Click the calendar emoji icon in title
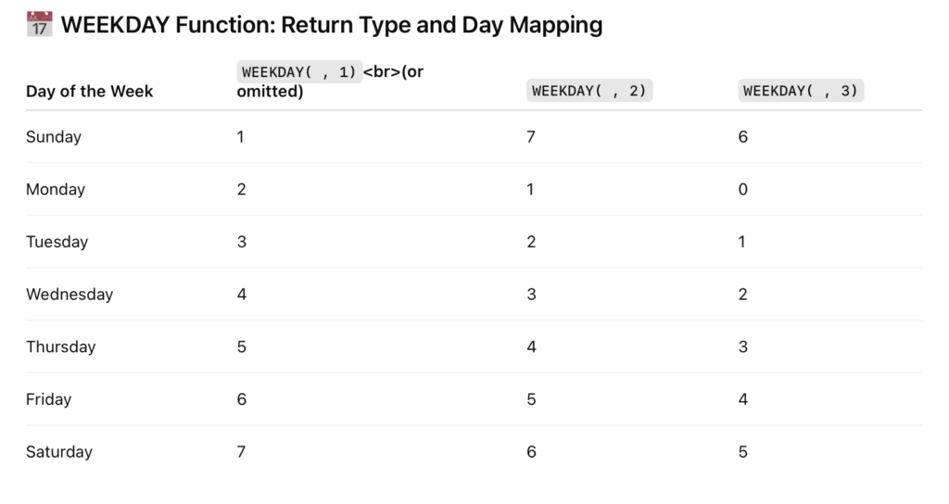This screenshot has height=504, width=949. point(39,24)
